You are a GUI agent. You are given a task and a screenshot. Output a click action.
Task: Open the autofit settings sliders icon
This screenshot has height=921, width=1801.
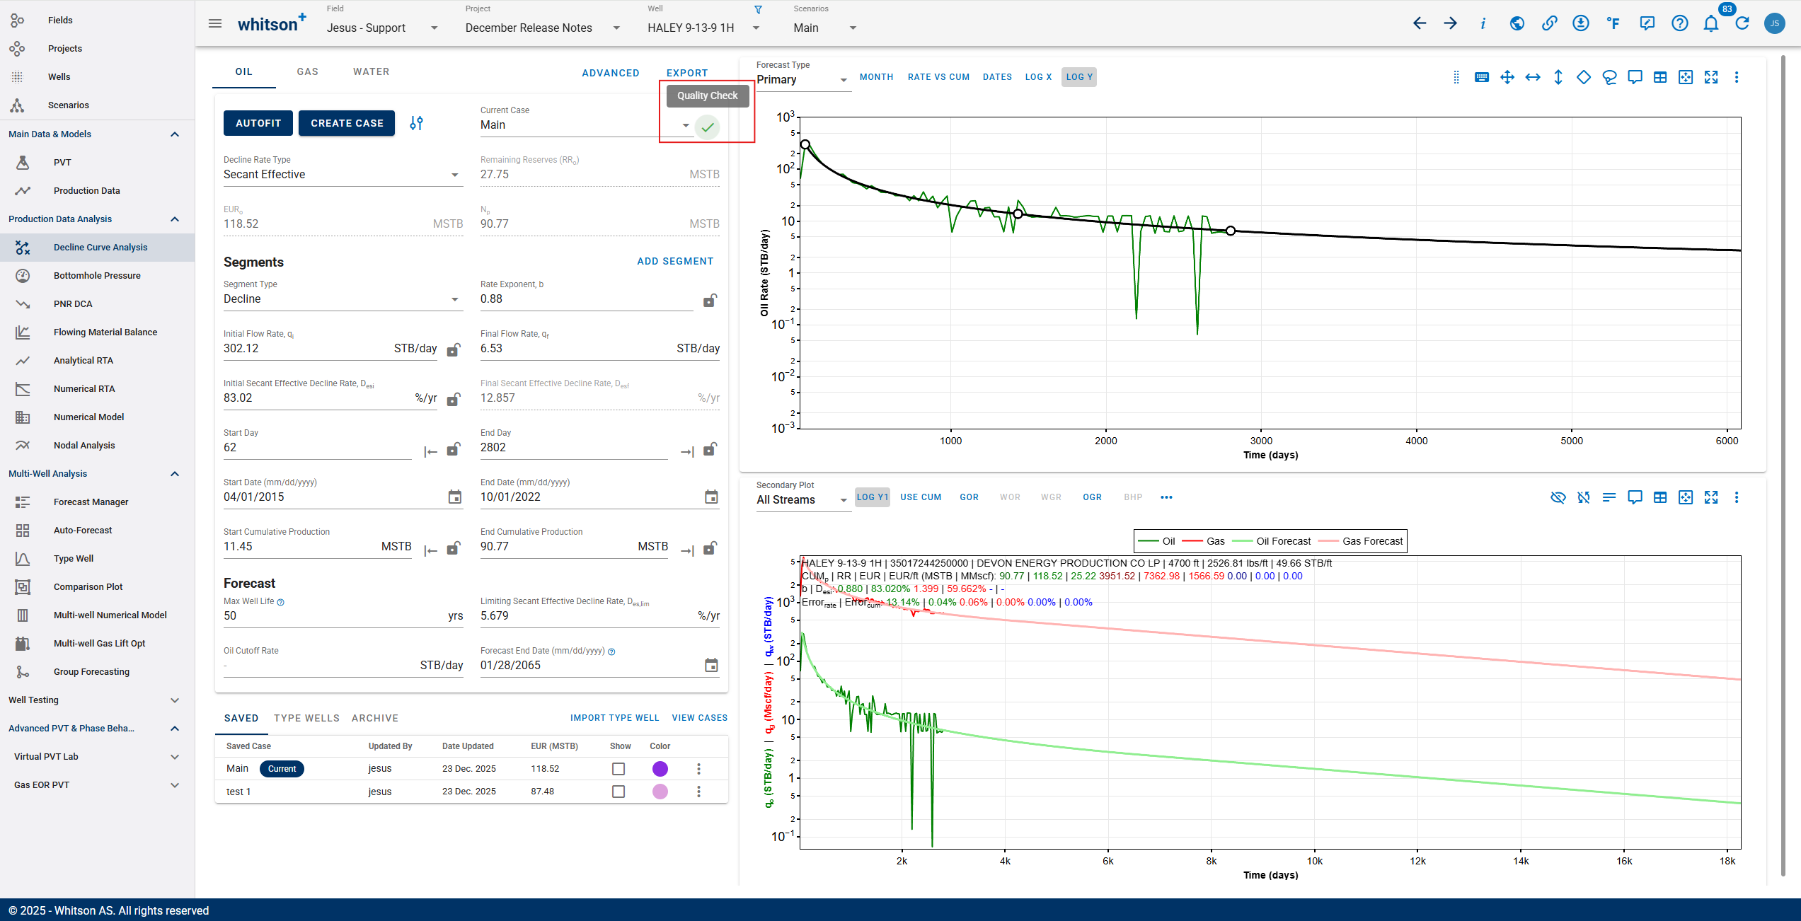pyautogui.click(x=417, y=123)
